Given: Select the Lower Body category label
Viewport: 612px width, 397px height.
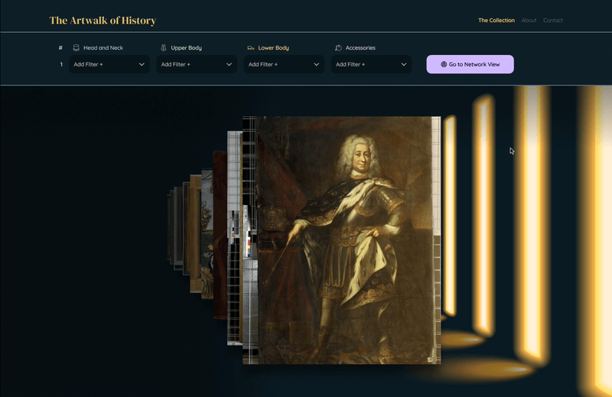Looking at the screenshot, I should pos(273,48).
